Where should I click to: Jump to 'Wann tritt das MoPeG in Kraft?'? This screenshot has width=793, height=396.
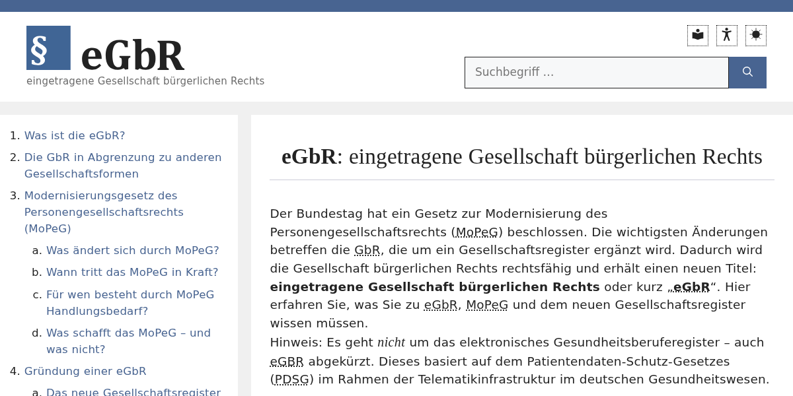132,272
